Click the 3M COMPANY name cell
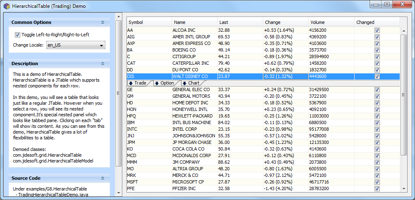The width and height of the screenshot is (415, 200). [x=195, y=162]
